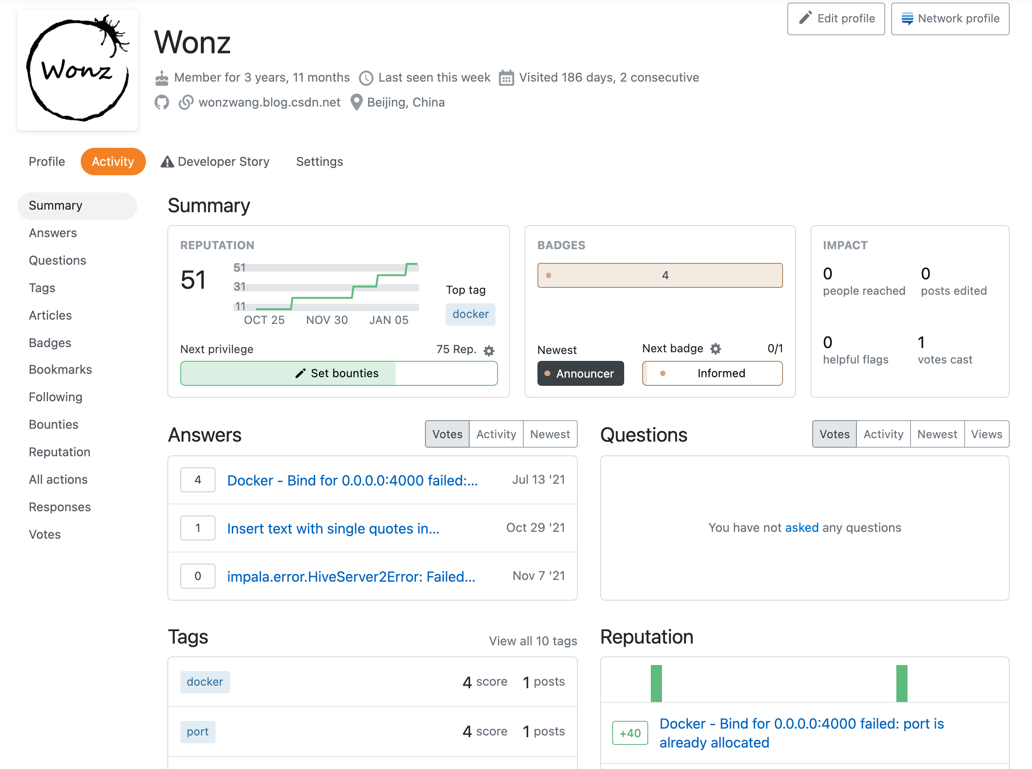Click the location pin icon

click(x=356, y=102)
